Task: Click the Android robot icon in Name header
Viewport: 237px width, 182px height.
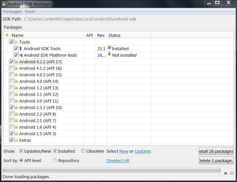Action: coord(7,35)
